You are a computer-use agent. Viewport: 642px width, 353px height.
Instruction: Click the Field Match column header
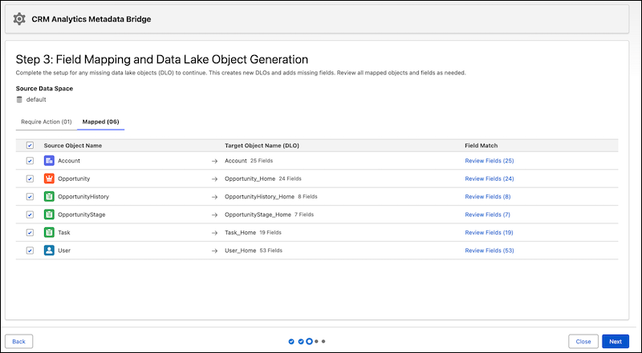click(x=481, y=146)
